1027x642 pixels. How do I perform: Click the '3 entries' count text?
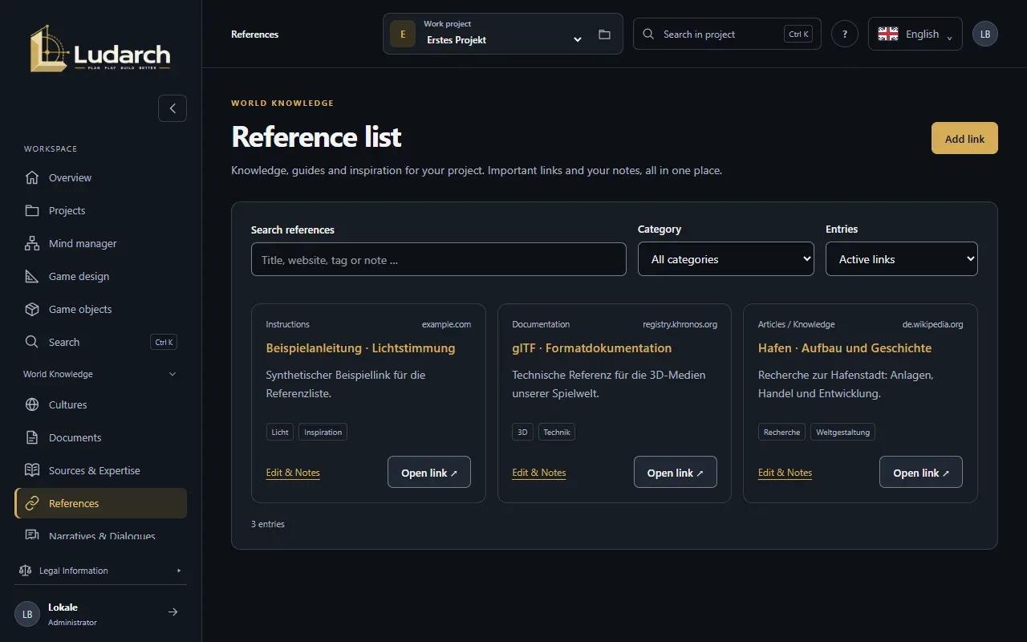(268, 524)
